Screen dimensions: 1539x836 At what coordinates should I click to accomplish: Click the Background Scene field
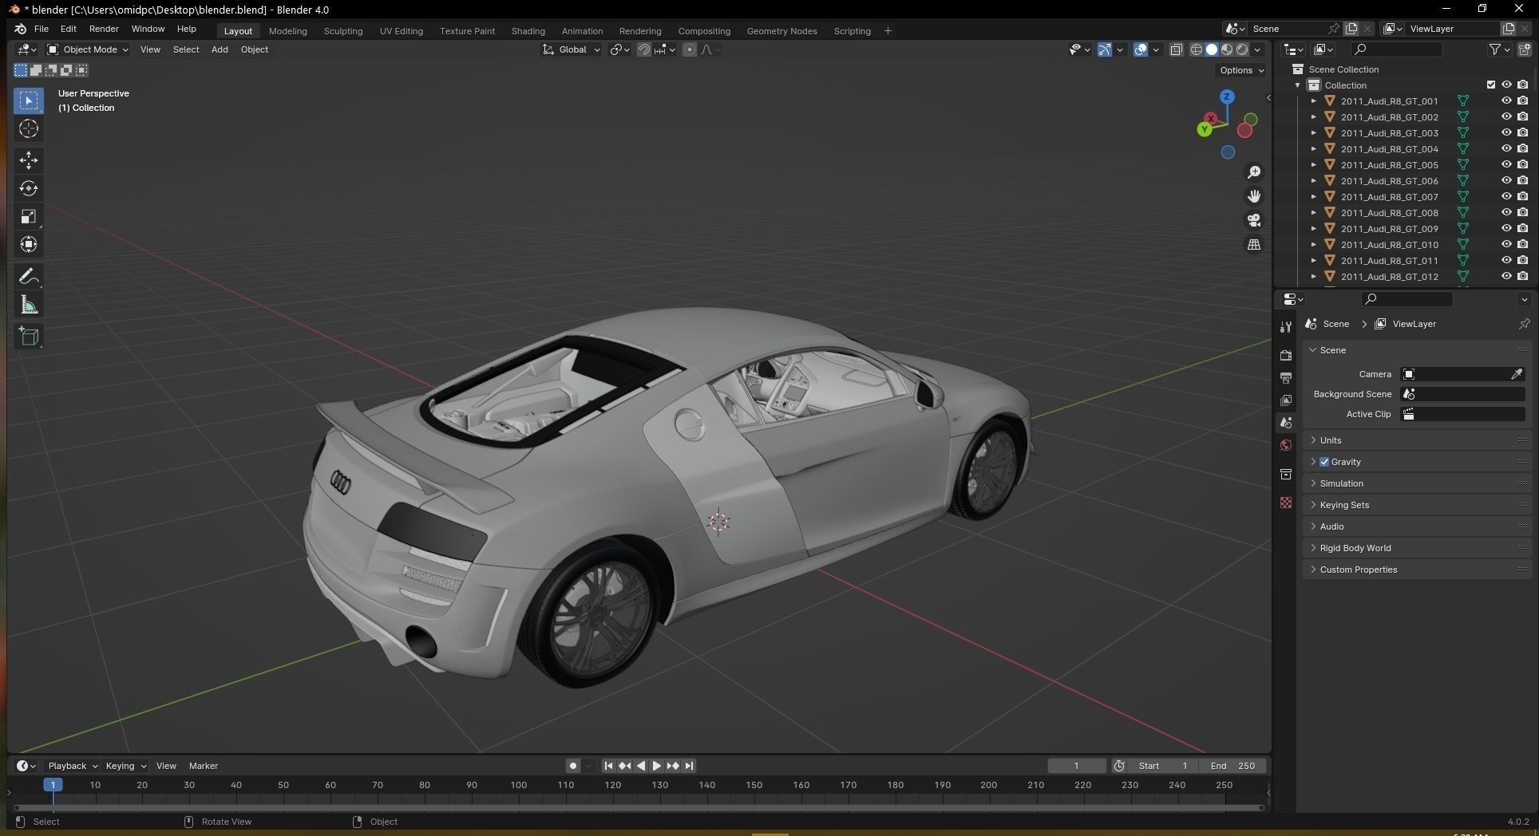(1462, 394)
